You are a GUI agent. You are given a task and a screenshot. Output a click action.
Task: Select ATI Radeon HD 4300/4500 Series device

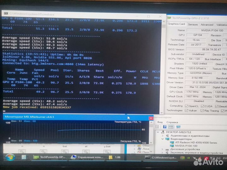(x=196, y=143)
